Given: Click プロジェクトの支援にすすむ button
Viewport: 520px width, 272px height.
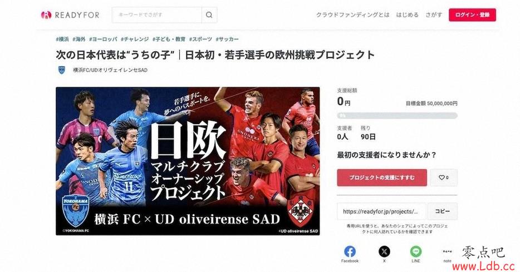Looking at the screenshot, I should [382, 177].
